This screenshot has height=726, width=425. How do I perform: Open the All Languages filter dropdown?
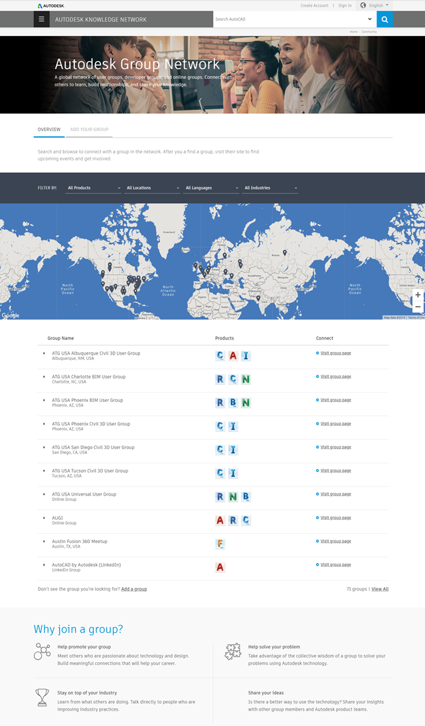click(211, 188)
